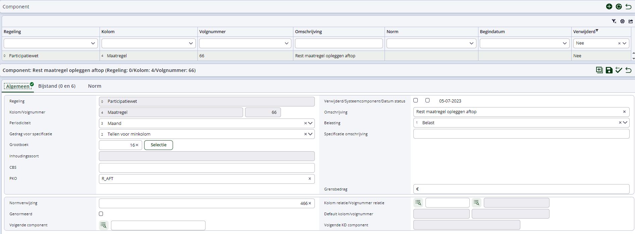Open the Volgnummer relatie lookup icon
Screen dimensions: 635x234
476,203
